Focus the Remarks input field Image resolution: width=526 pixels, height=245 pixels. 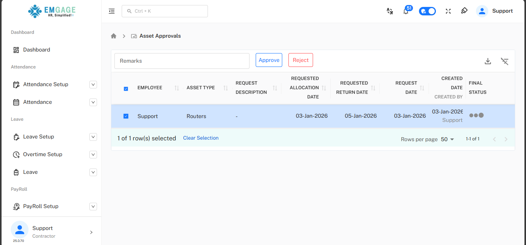[182, 61]
